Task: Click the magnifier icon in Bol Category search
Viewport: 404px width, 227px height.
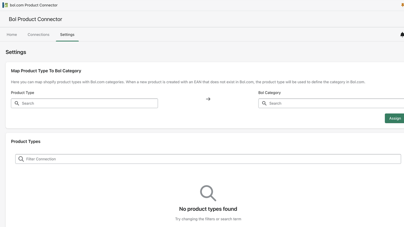Action: (x=264, y=103)
